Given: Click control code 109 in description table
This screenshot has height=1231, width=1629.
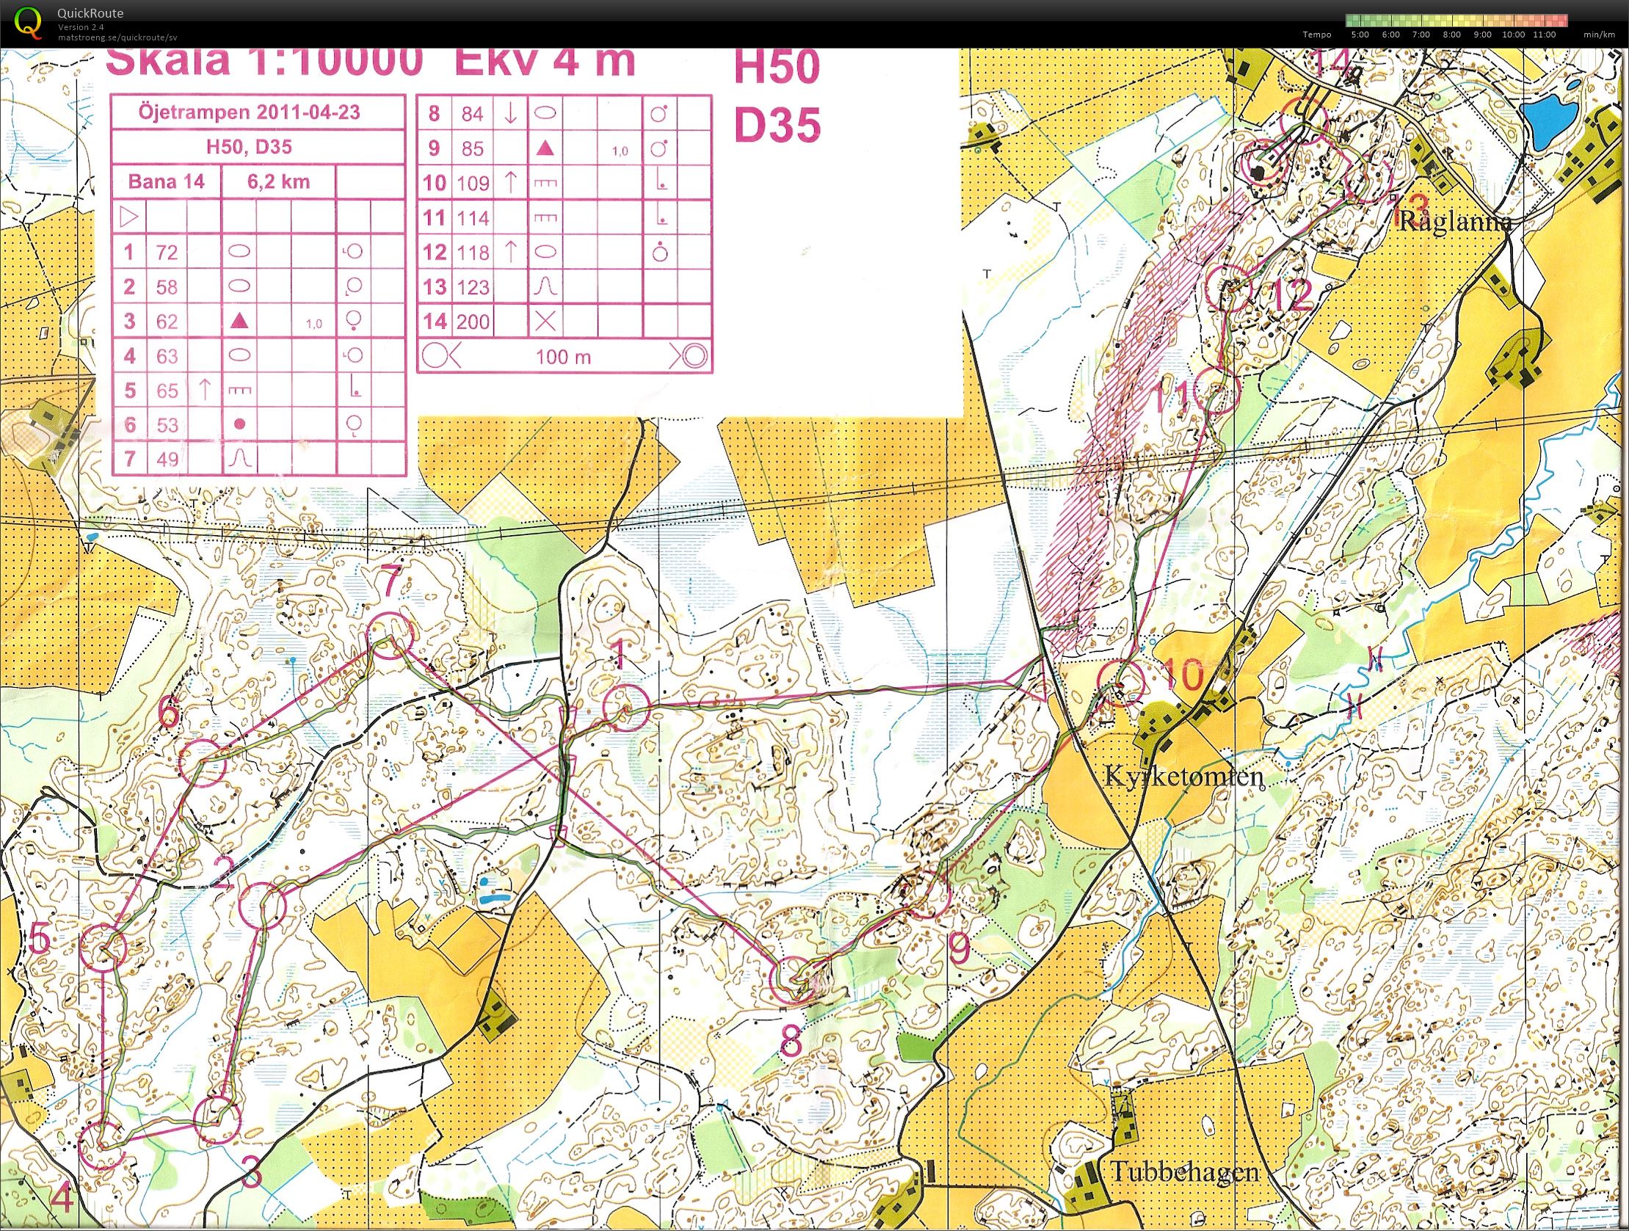Looking at the screenshot, I should tap(472, 183).
